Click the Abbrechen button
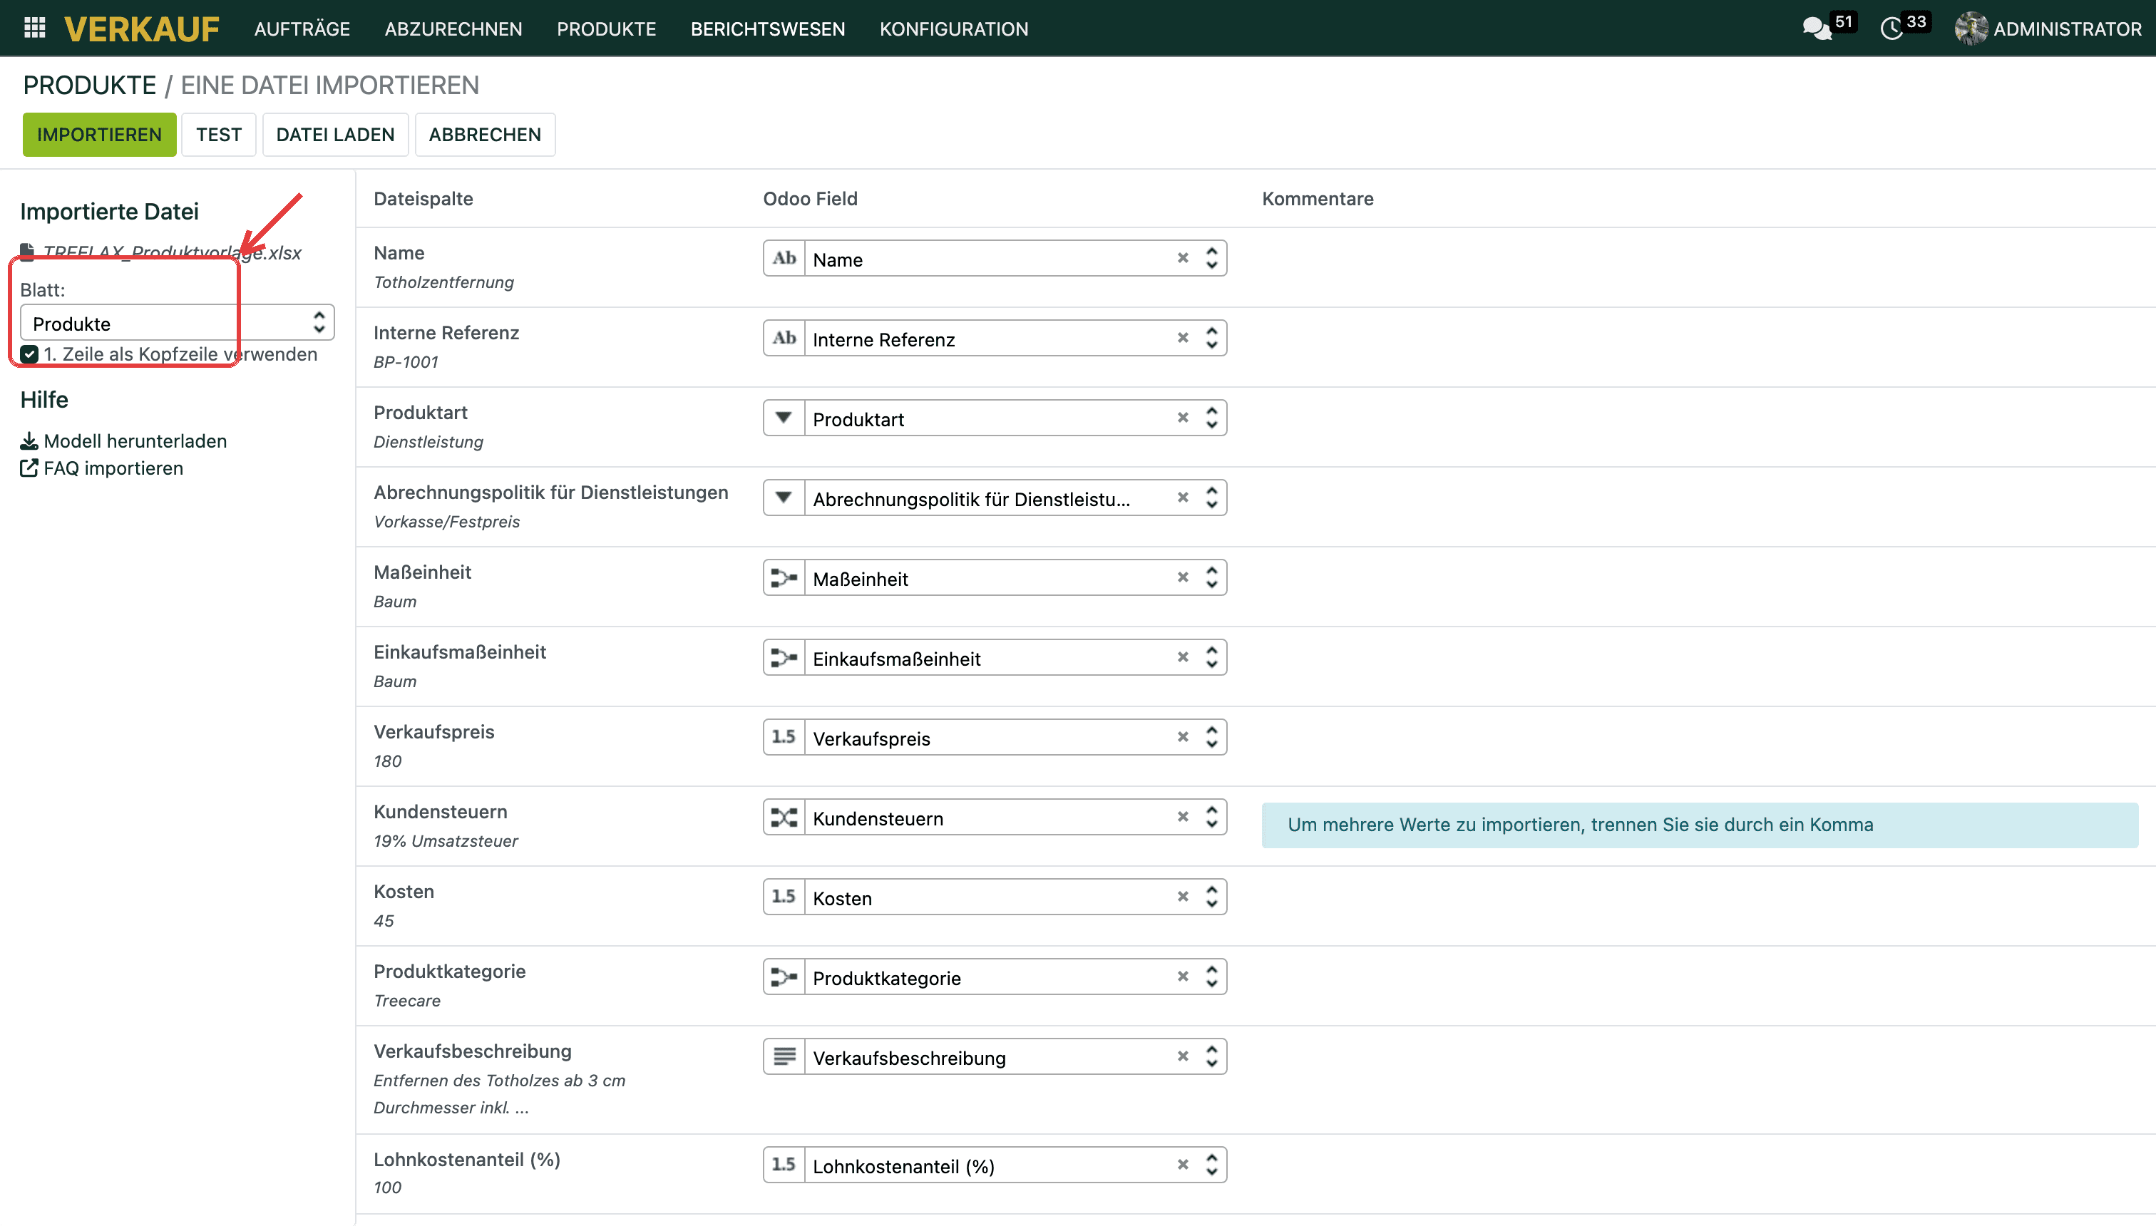This screenshot has width=2156, height=1226. pyautogui.click(x=485, y=135)
